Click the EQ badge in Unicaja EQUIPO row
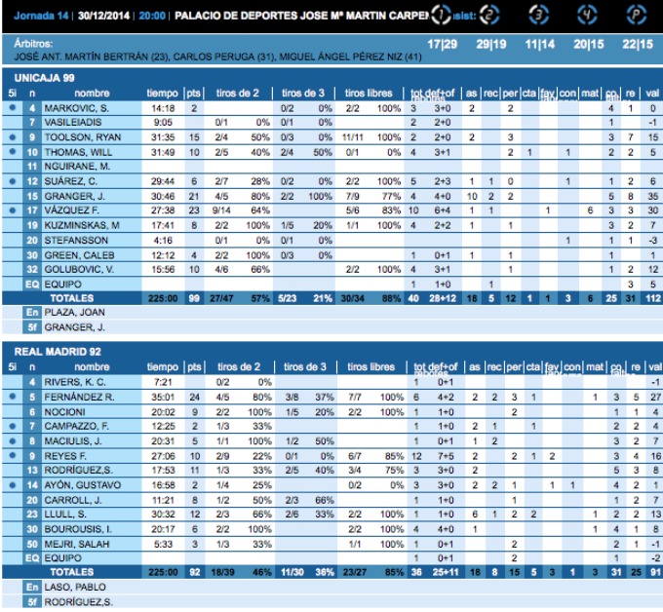Viewport: 663px width, 612px height. [32, 284]
